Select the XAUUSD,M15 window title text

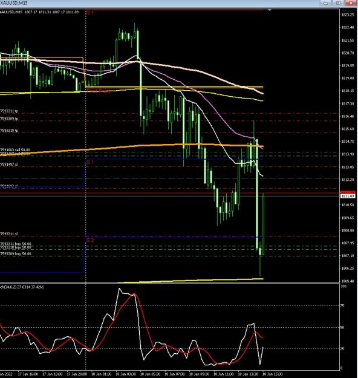click(x=14, y=3)
